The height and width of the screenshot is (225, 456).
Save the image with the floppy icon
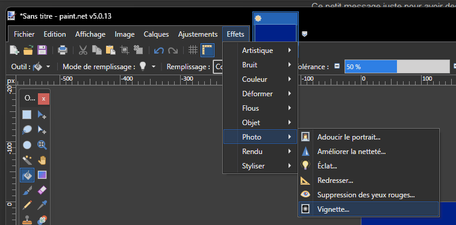[42, 50]
